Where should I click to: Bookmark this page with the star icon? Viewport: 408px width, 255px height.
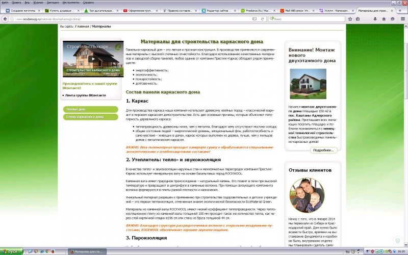pos(350,19)
